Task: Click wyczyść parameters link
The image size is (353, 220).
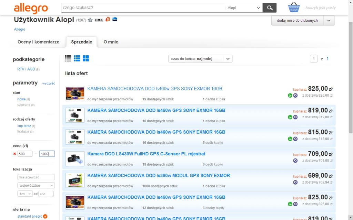Action: pyautogui.click(x=49, y=83)
